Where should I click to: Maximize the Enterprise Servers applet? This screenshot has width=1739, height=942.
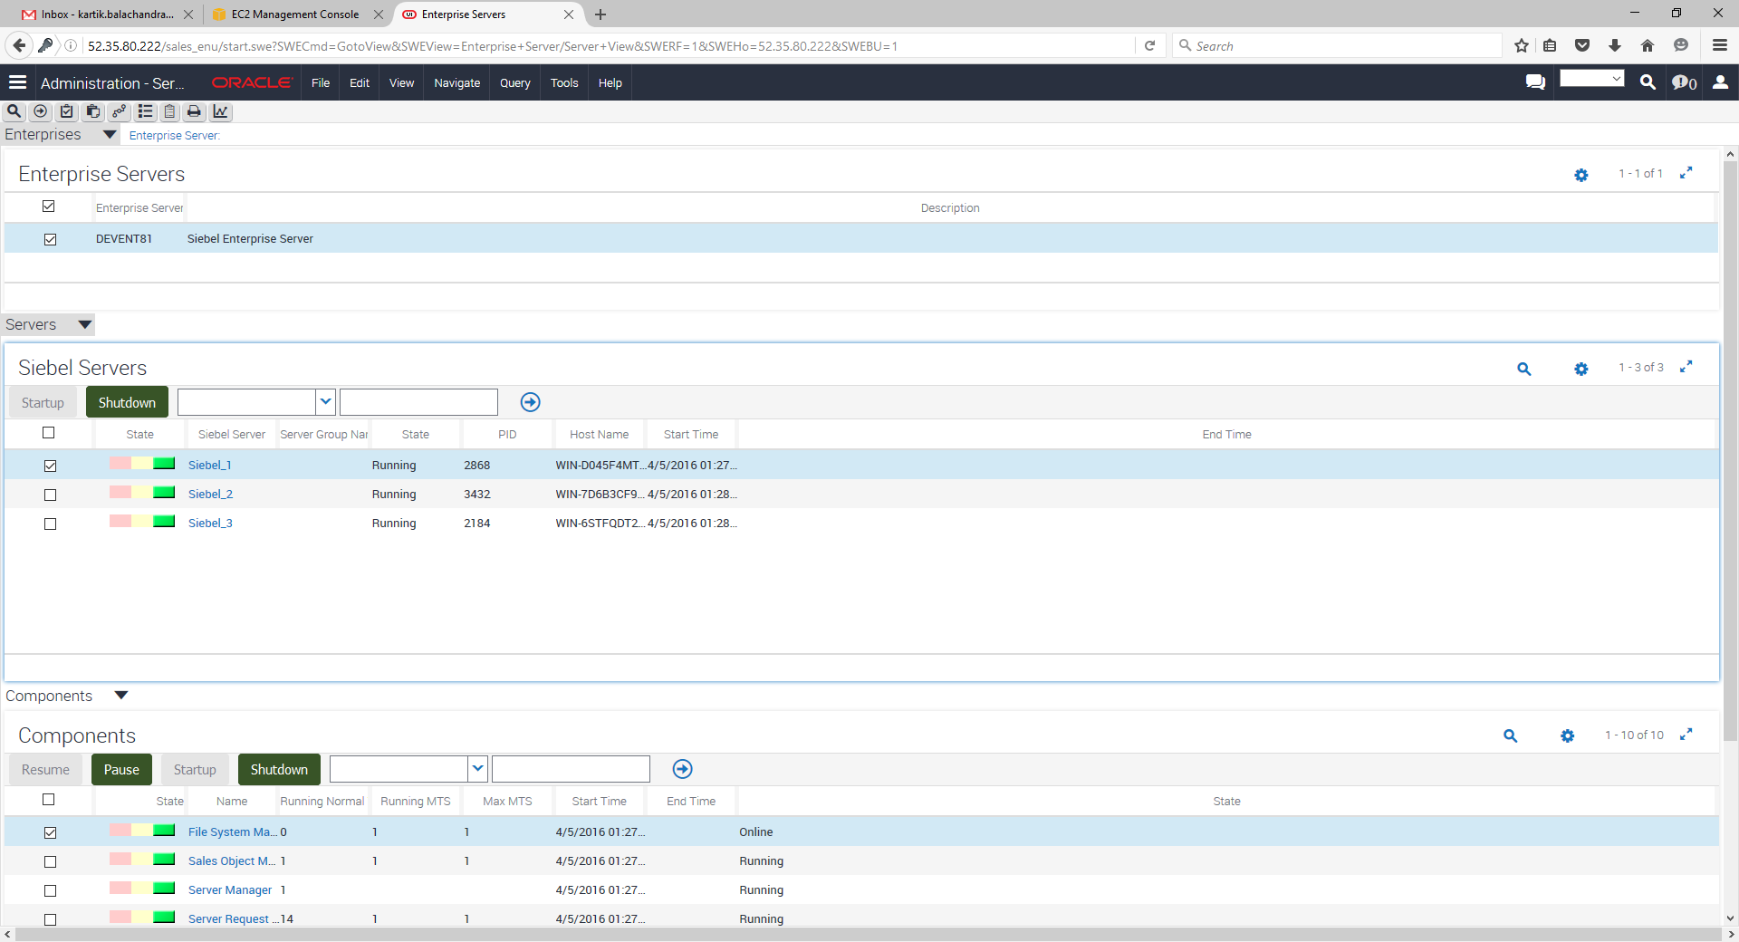click(x=1686, y=173)
